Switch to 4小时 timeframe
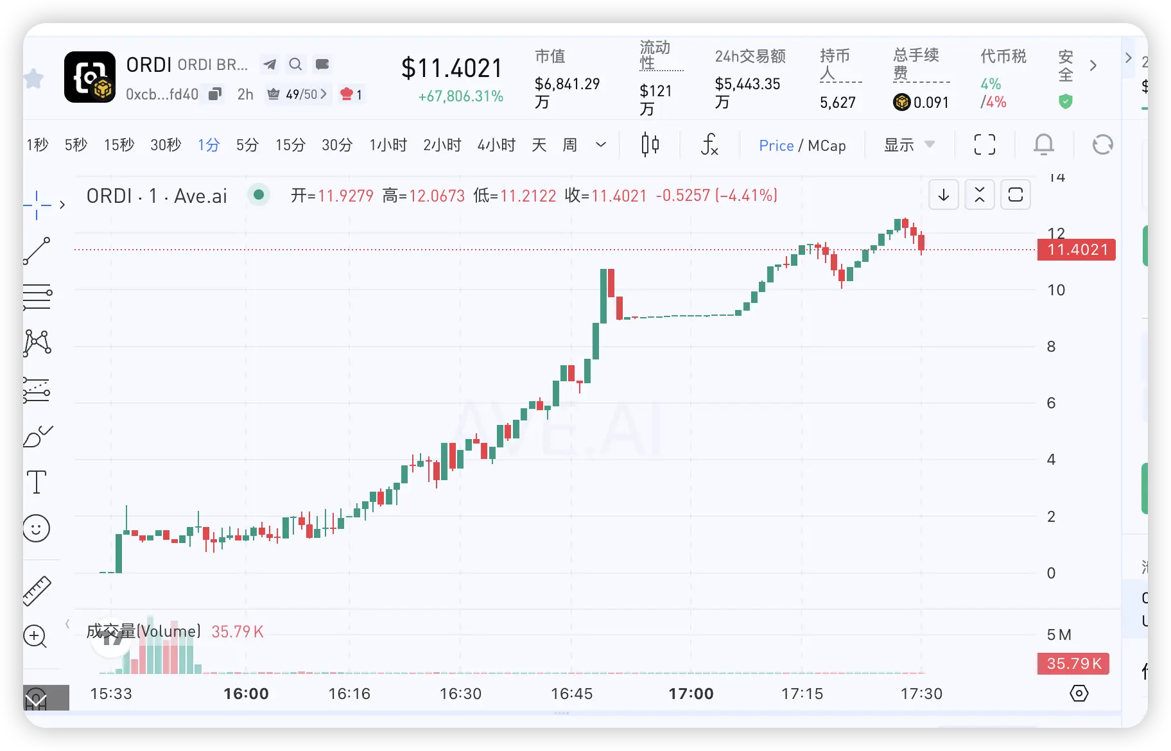 point(496,145)
